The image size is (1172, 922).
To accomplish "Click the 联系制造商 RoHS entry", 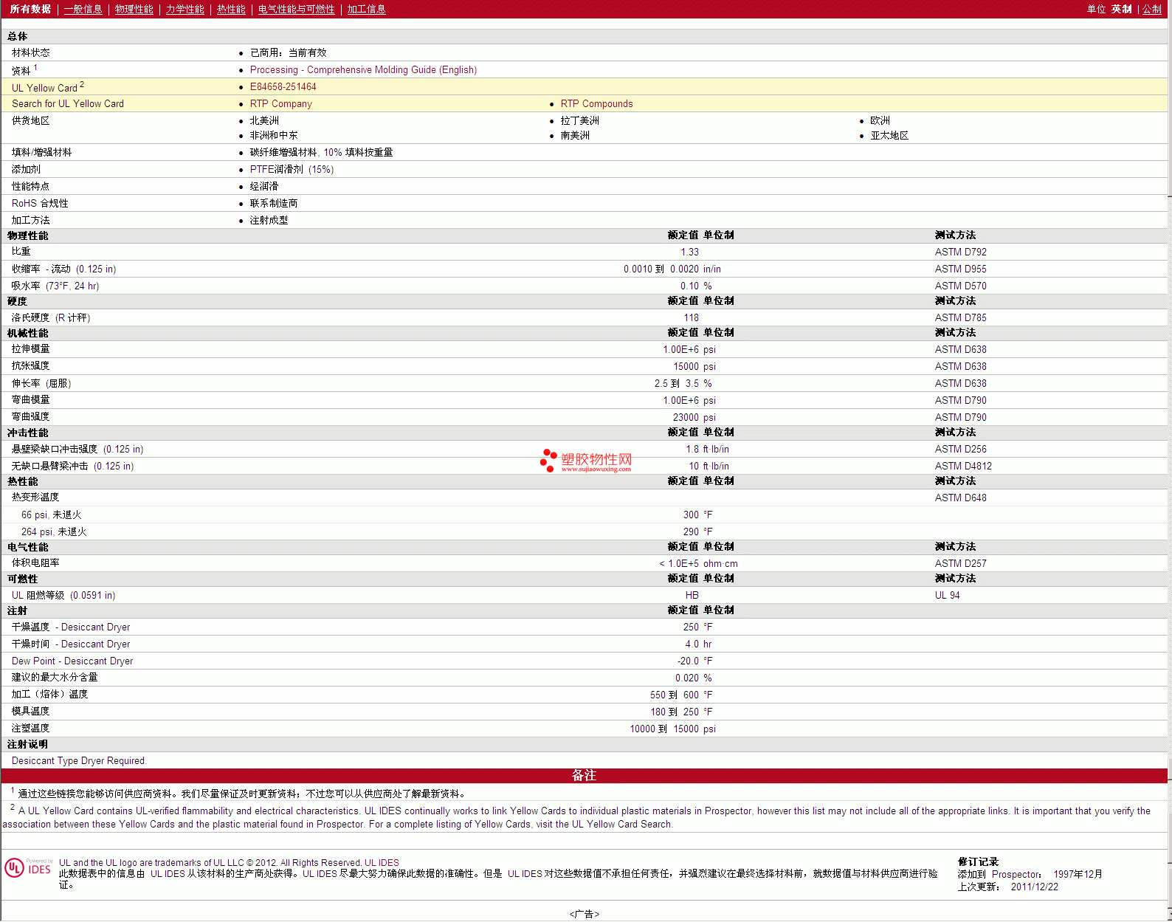I will (274, 203).
